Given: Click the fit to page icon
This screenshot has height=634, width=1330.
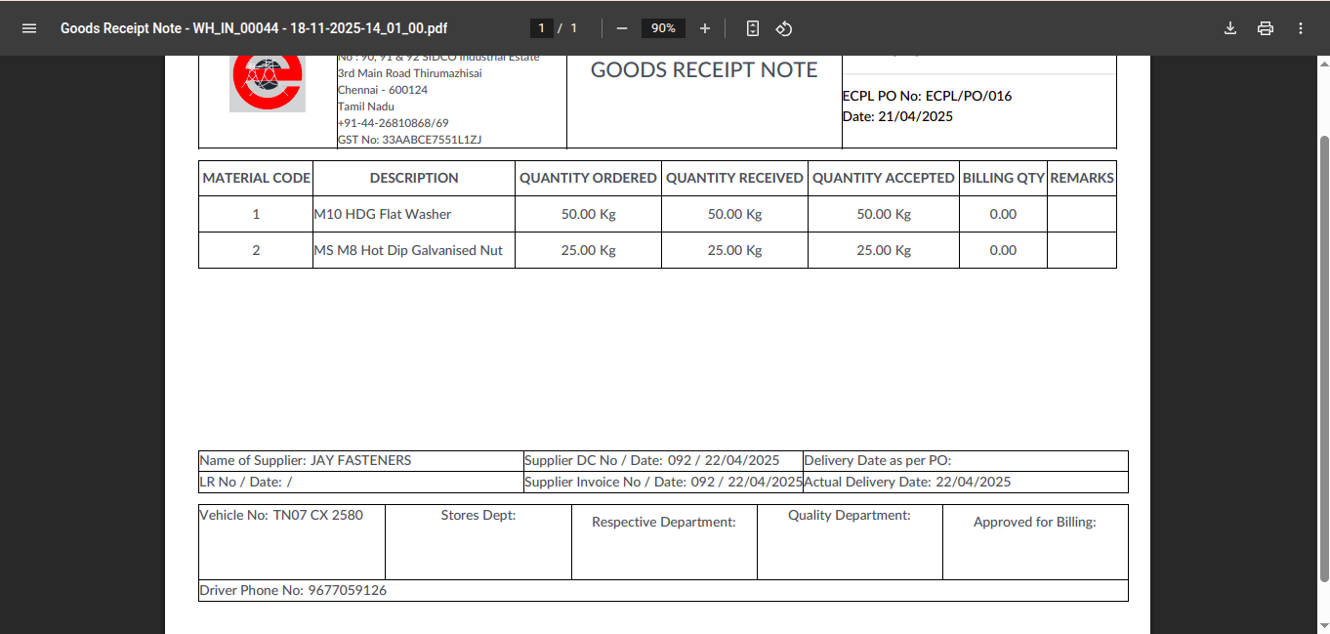Looking at the screenshot, I should click(752, 28).
